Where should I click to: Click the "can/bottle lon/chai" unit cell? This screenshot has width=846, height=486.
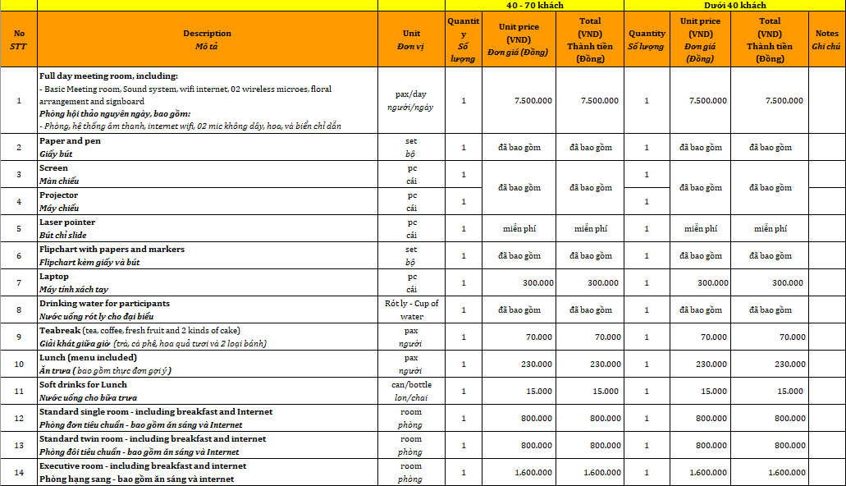[x=411, y=391]
